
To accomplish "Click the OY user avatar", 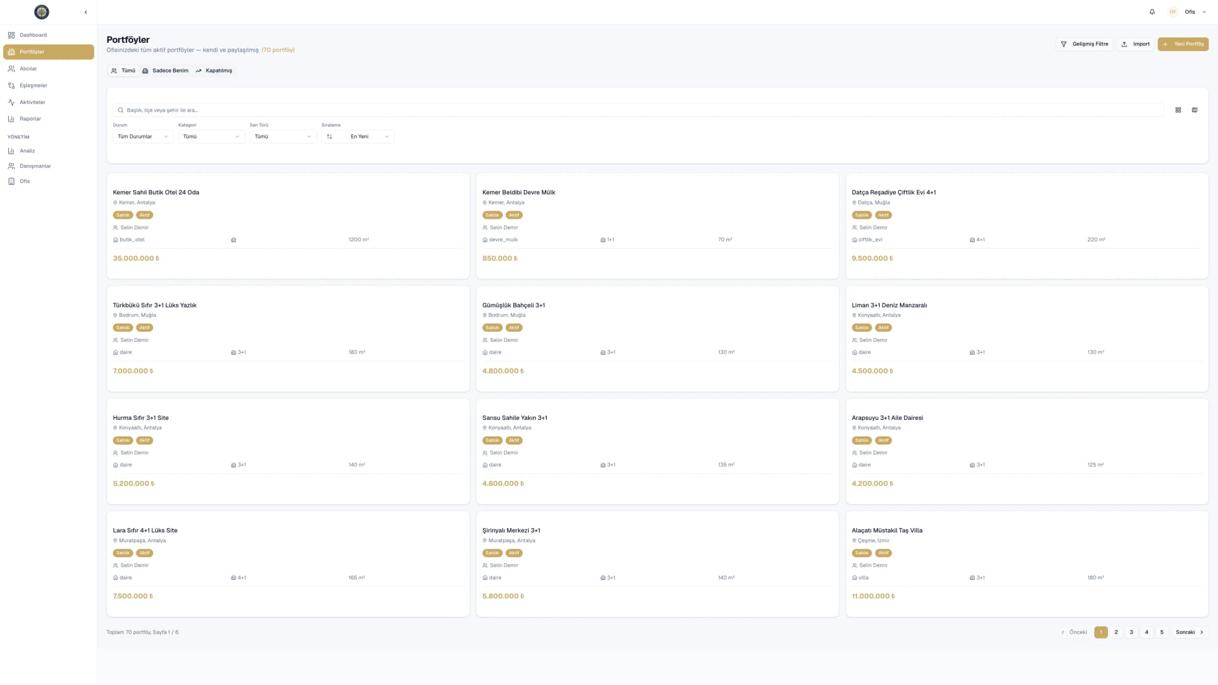I will point(1173,12).
